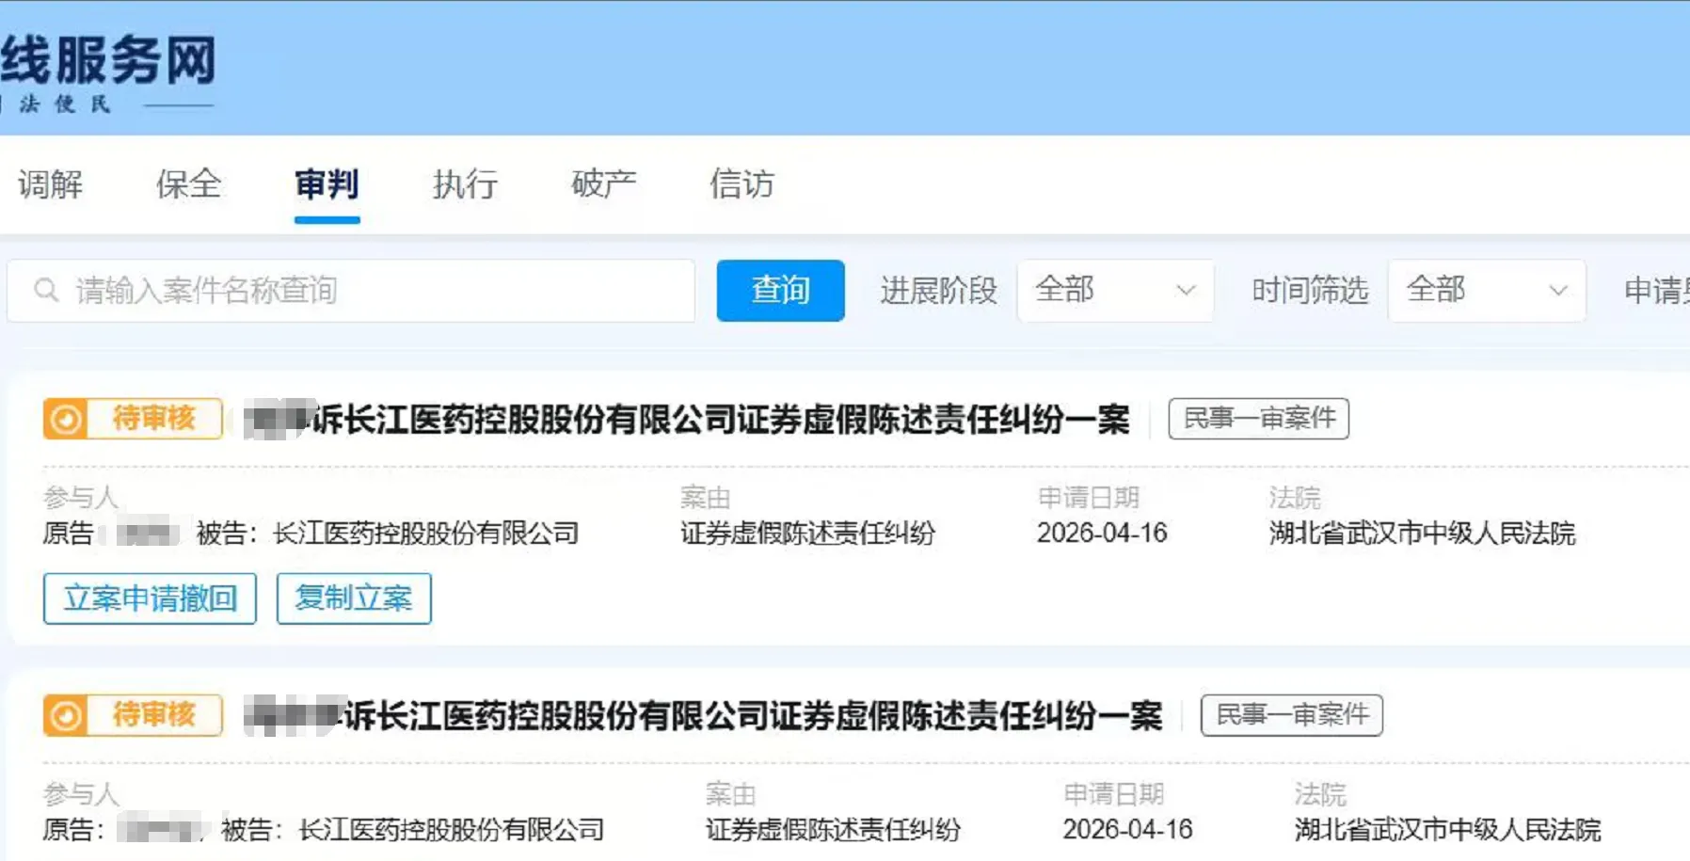Click first case's 证券虚假陈述责任纠纷 cause text
The width and height of the screenshot is (1690, 861).
coord(807,534)
